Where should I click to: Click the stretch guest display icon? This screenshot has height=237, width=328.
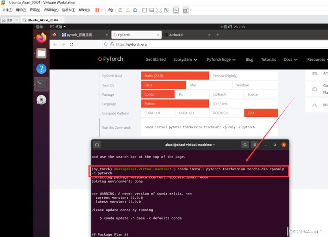pyautogui.click(x=186, y=10)
